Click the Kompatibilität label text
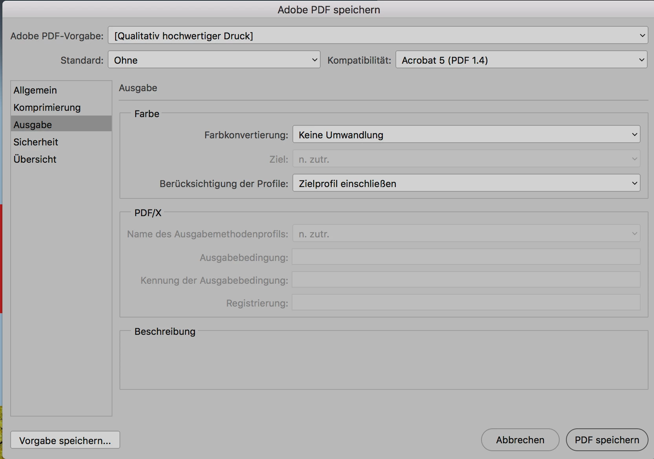 [359, 60]
